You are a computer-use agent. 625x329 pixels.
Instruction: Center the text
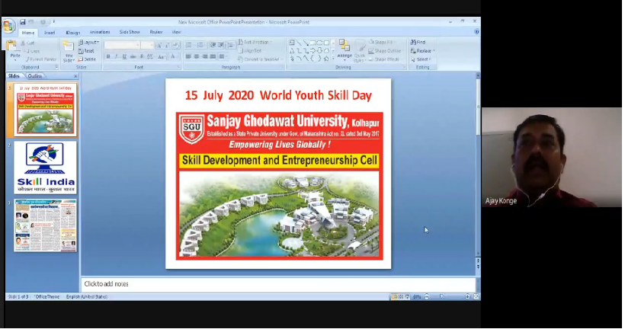coord(197,57)
